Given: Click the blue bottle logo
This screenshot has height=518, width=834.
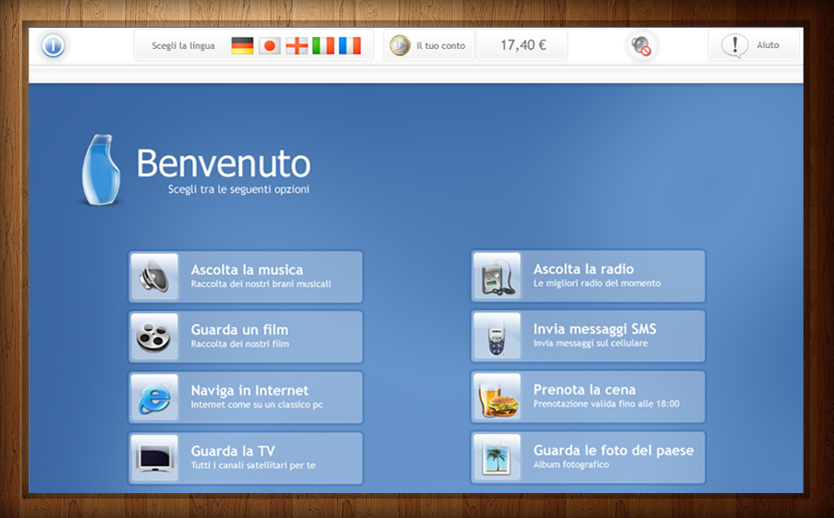Looking at the screenshot, I should 101,170.
